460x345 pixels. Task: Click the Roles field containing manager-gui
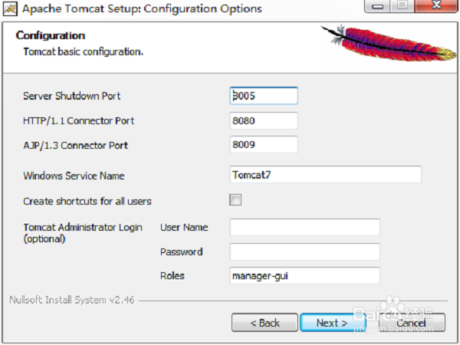(x=304, y=276)
